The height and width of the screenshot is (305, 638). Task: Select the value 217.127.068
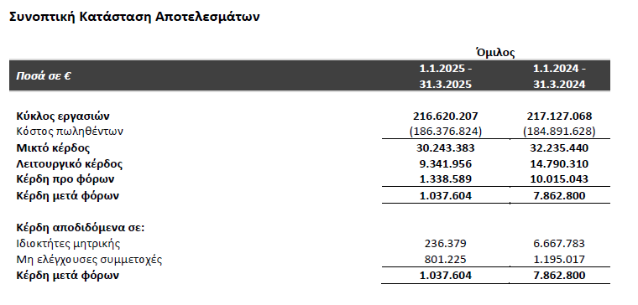(x=559, y=116)
